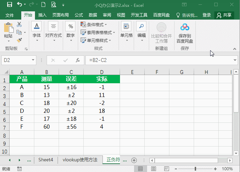Collapse the ribbon with the chevron
Image resolution: width=240 pixels, height=172 pixels.
pyautogui.click(x=235, y=49)
